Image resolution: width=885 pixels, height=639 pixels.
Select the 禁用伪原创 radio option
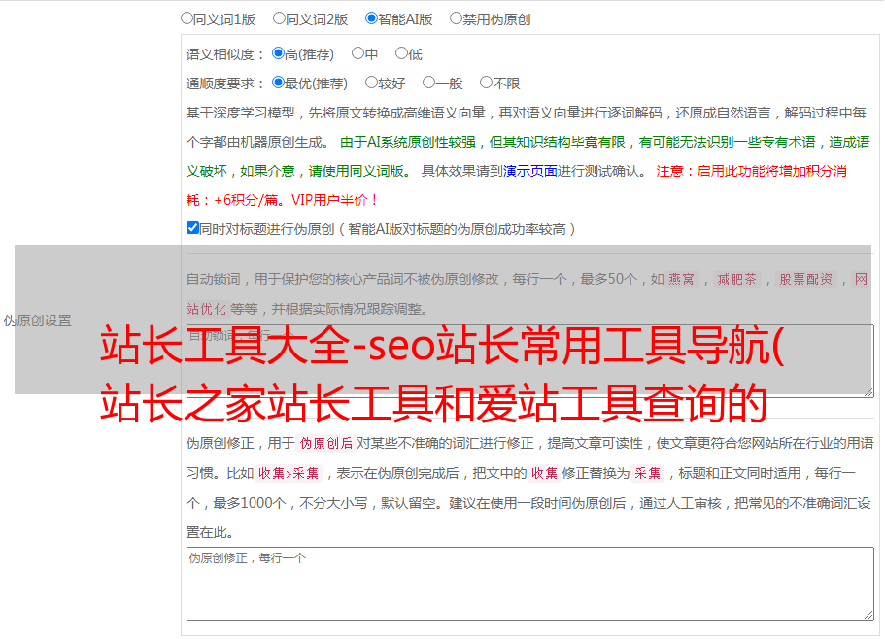pos(456,18)
